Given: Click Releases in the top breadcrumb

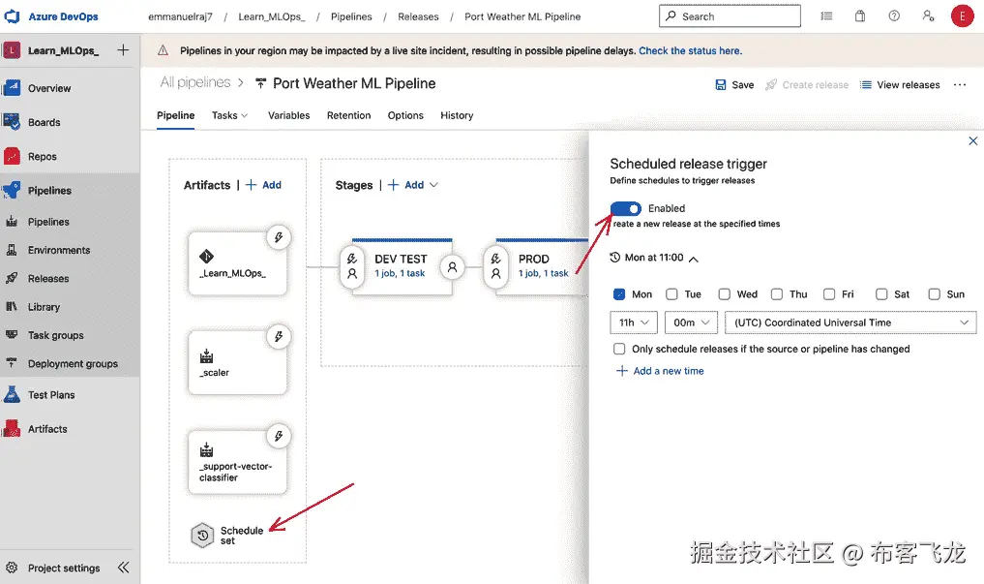Looking at the screenshot, I should coord(418,17).
